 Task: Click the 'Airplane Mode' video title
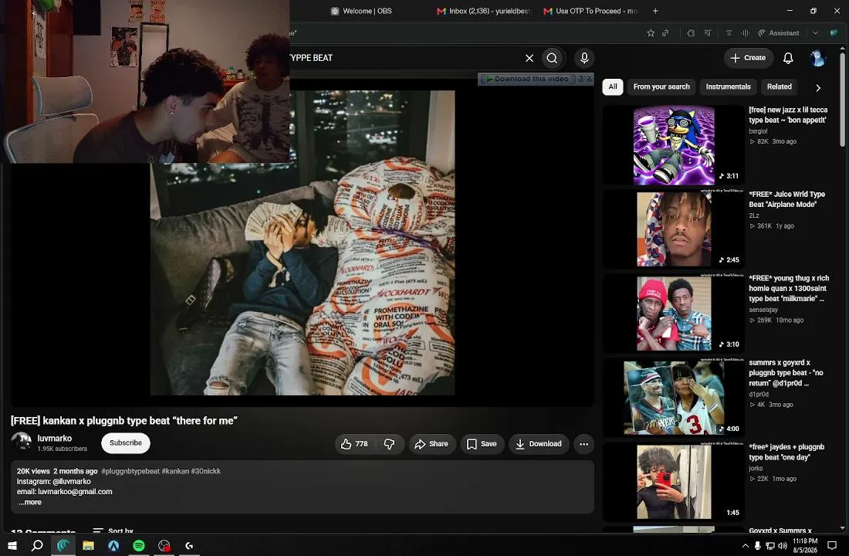786,199
